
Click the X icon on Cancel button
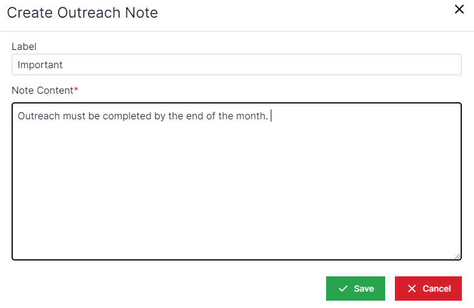click(x=412, y=289)
